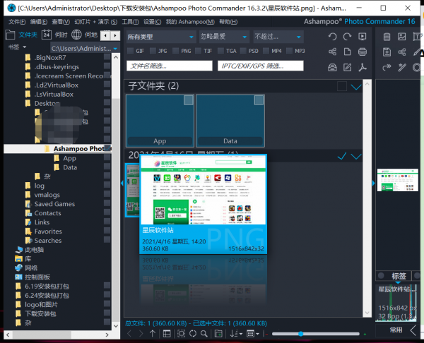This screenshot has height=343, width=424.
Task: Collapse the 常用 panel with the left chevron
Action: pyautogui.click(x=413, y=330)
